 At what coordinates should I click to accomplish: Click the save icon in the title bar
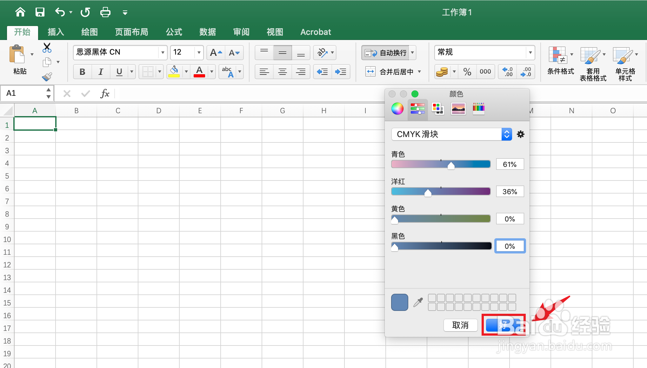(40, 12)
